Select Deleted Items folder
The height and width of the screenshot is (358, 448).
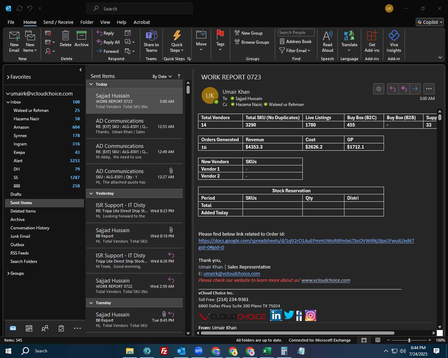coord(44,211)
